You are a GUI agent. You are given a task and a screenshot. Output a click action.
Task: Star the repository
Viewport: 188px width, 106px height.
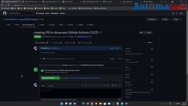pos(165,19)
